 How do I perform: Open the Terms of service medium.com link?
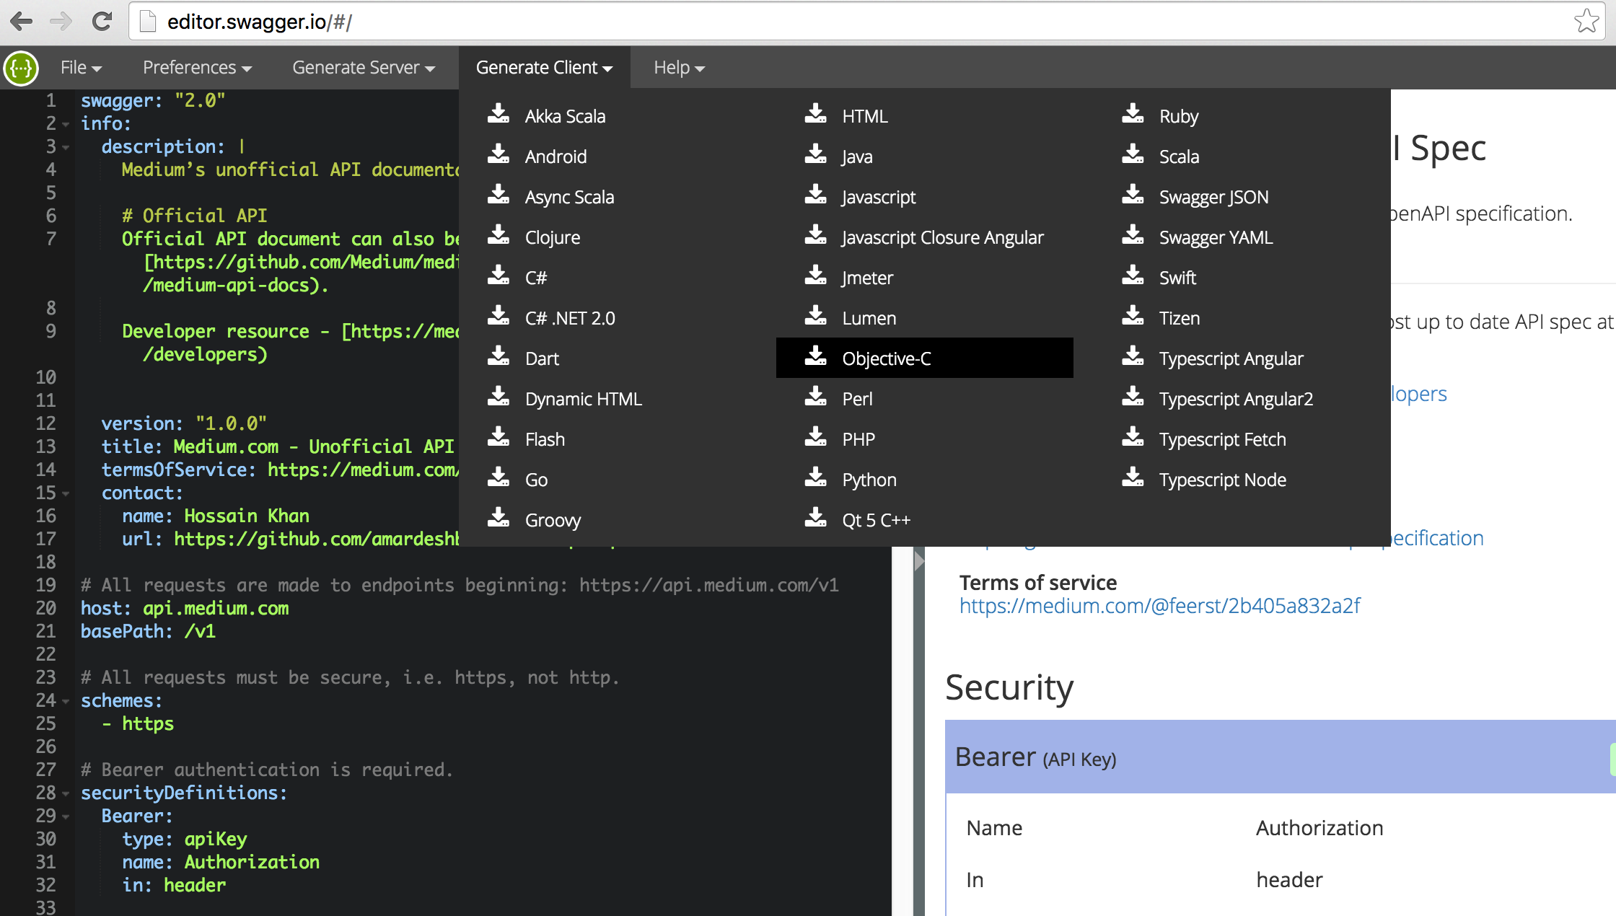point(1159,606)
